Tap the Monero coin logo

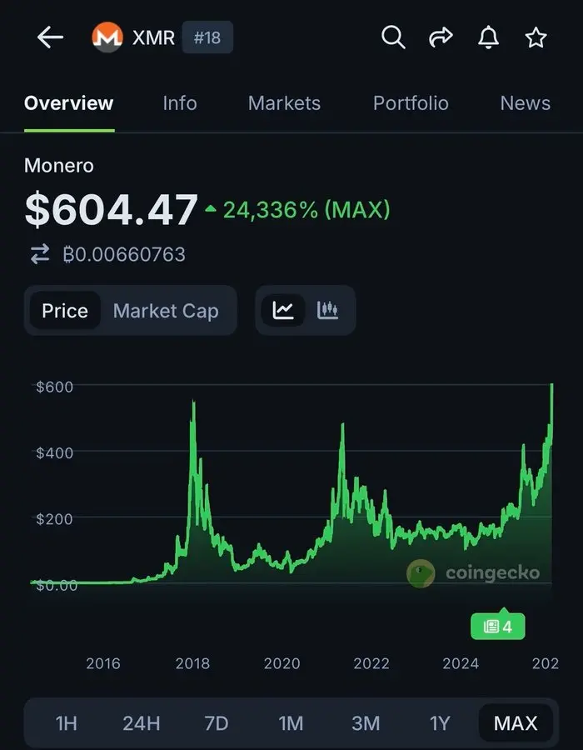tap(105, 37)
